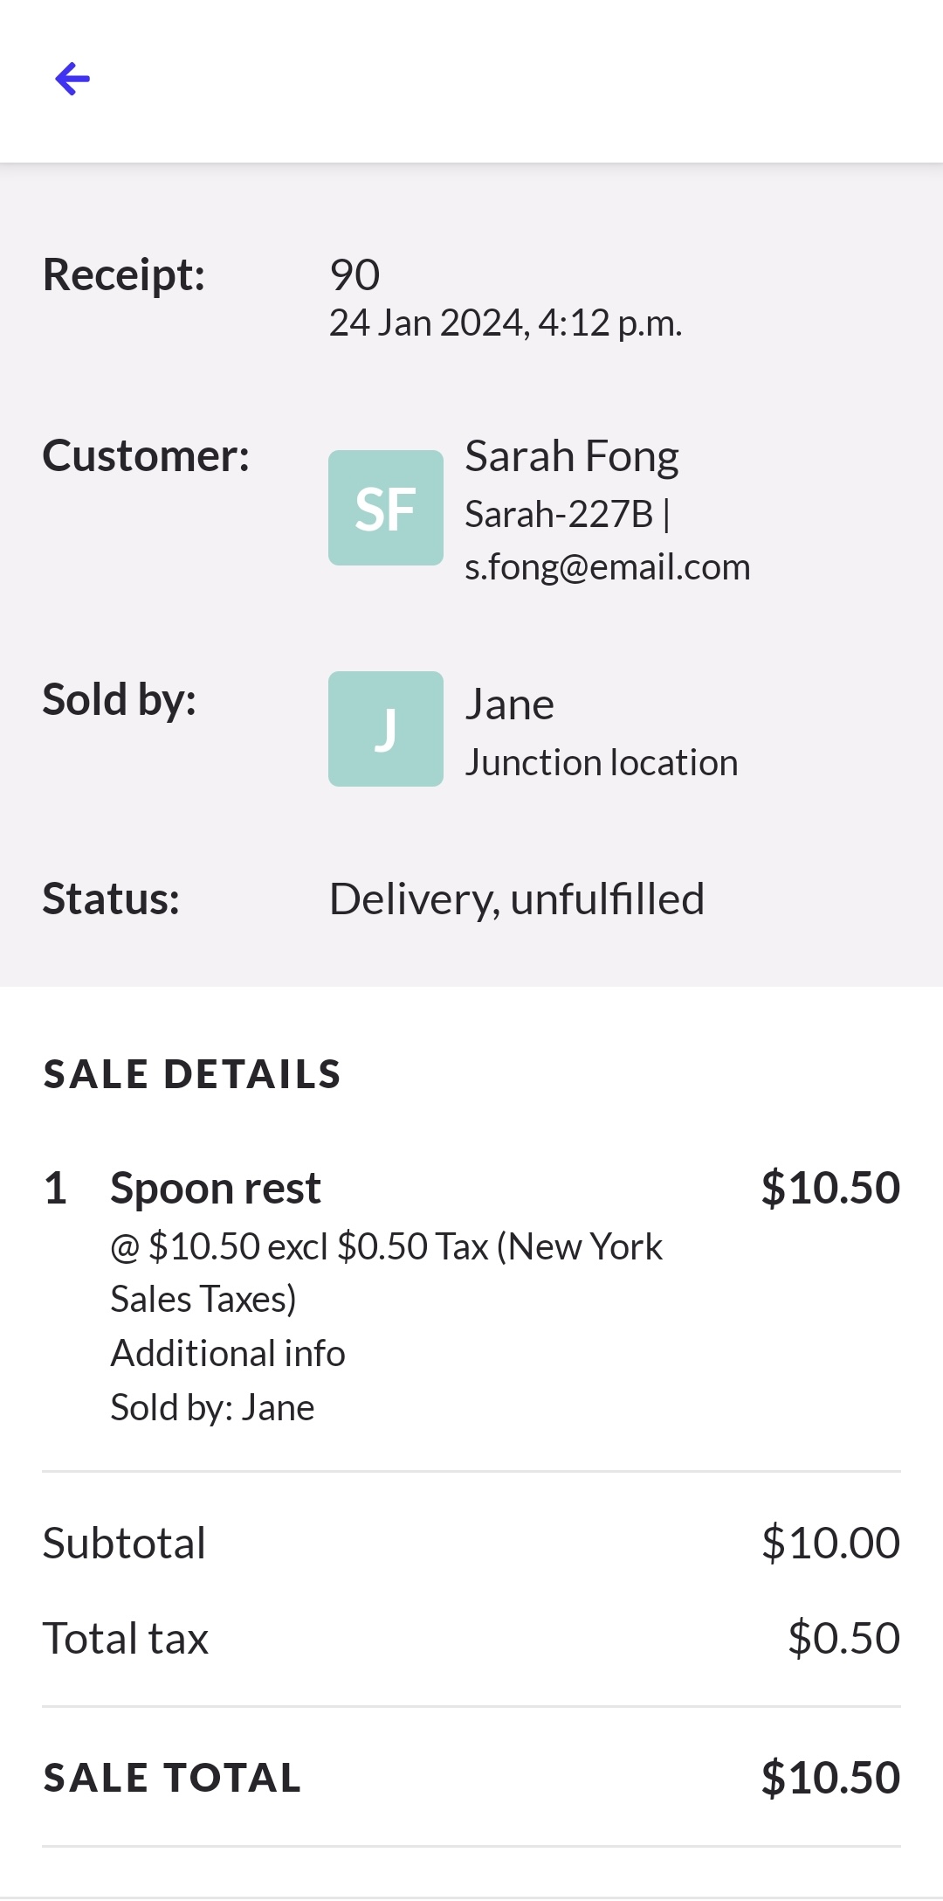Tap Sold by: Jane line item note

(212, 1407)
